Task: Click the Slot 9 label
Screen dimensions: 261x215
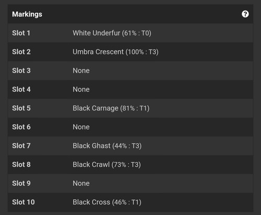Action: [x=21, y=183]
